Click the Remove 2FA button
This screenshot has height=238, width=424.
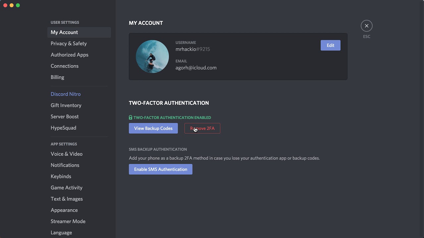coord(202,128)
